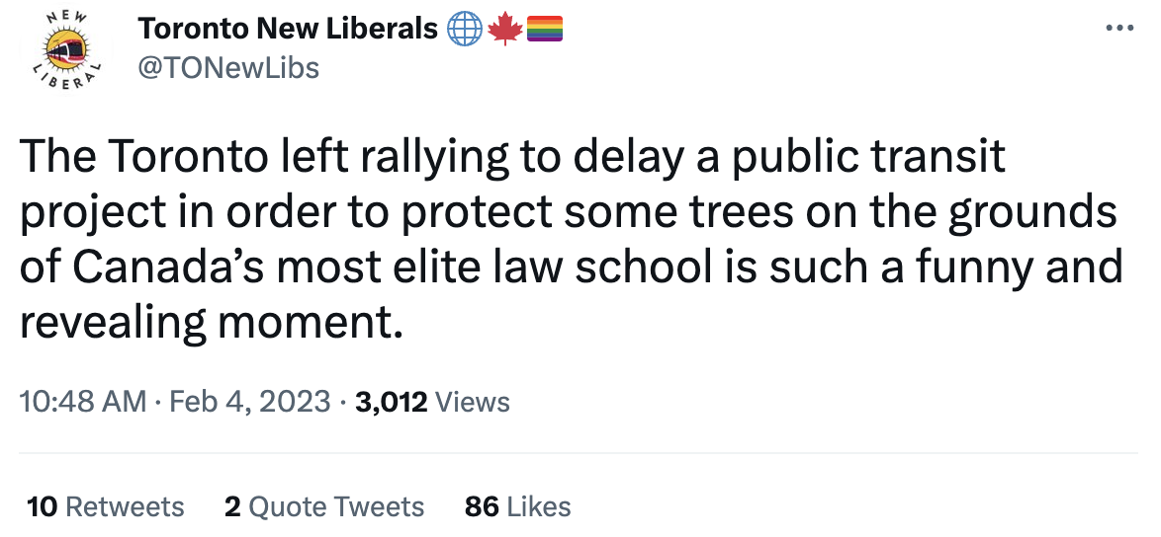Open the Toronto New Liberals profile avatar
The height and width of the screenshot is (537, 1161).
coord(66,48)
